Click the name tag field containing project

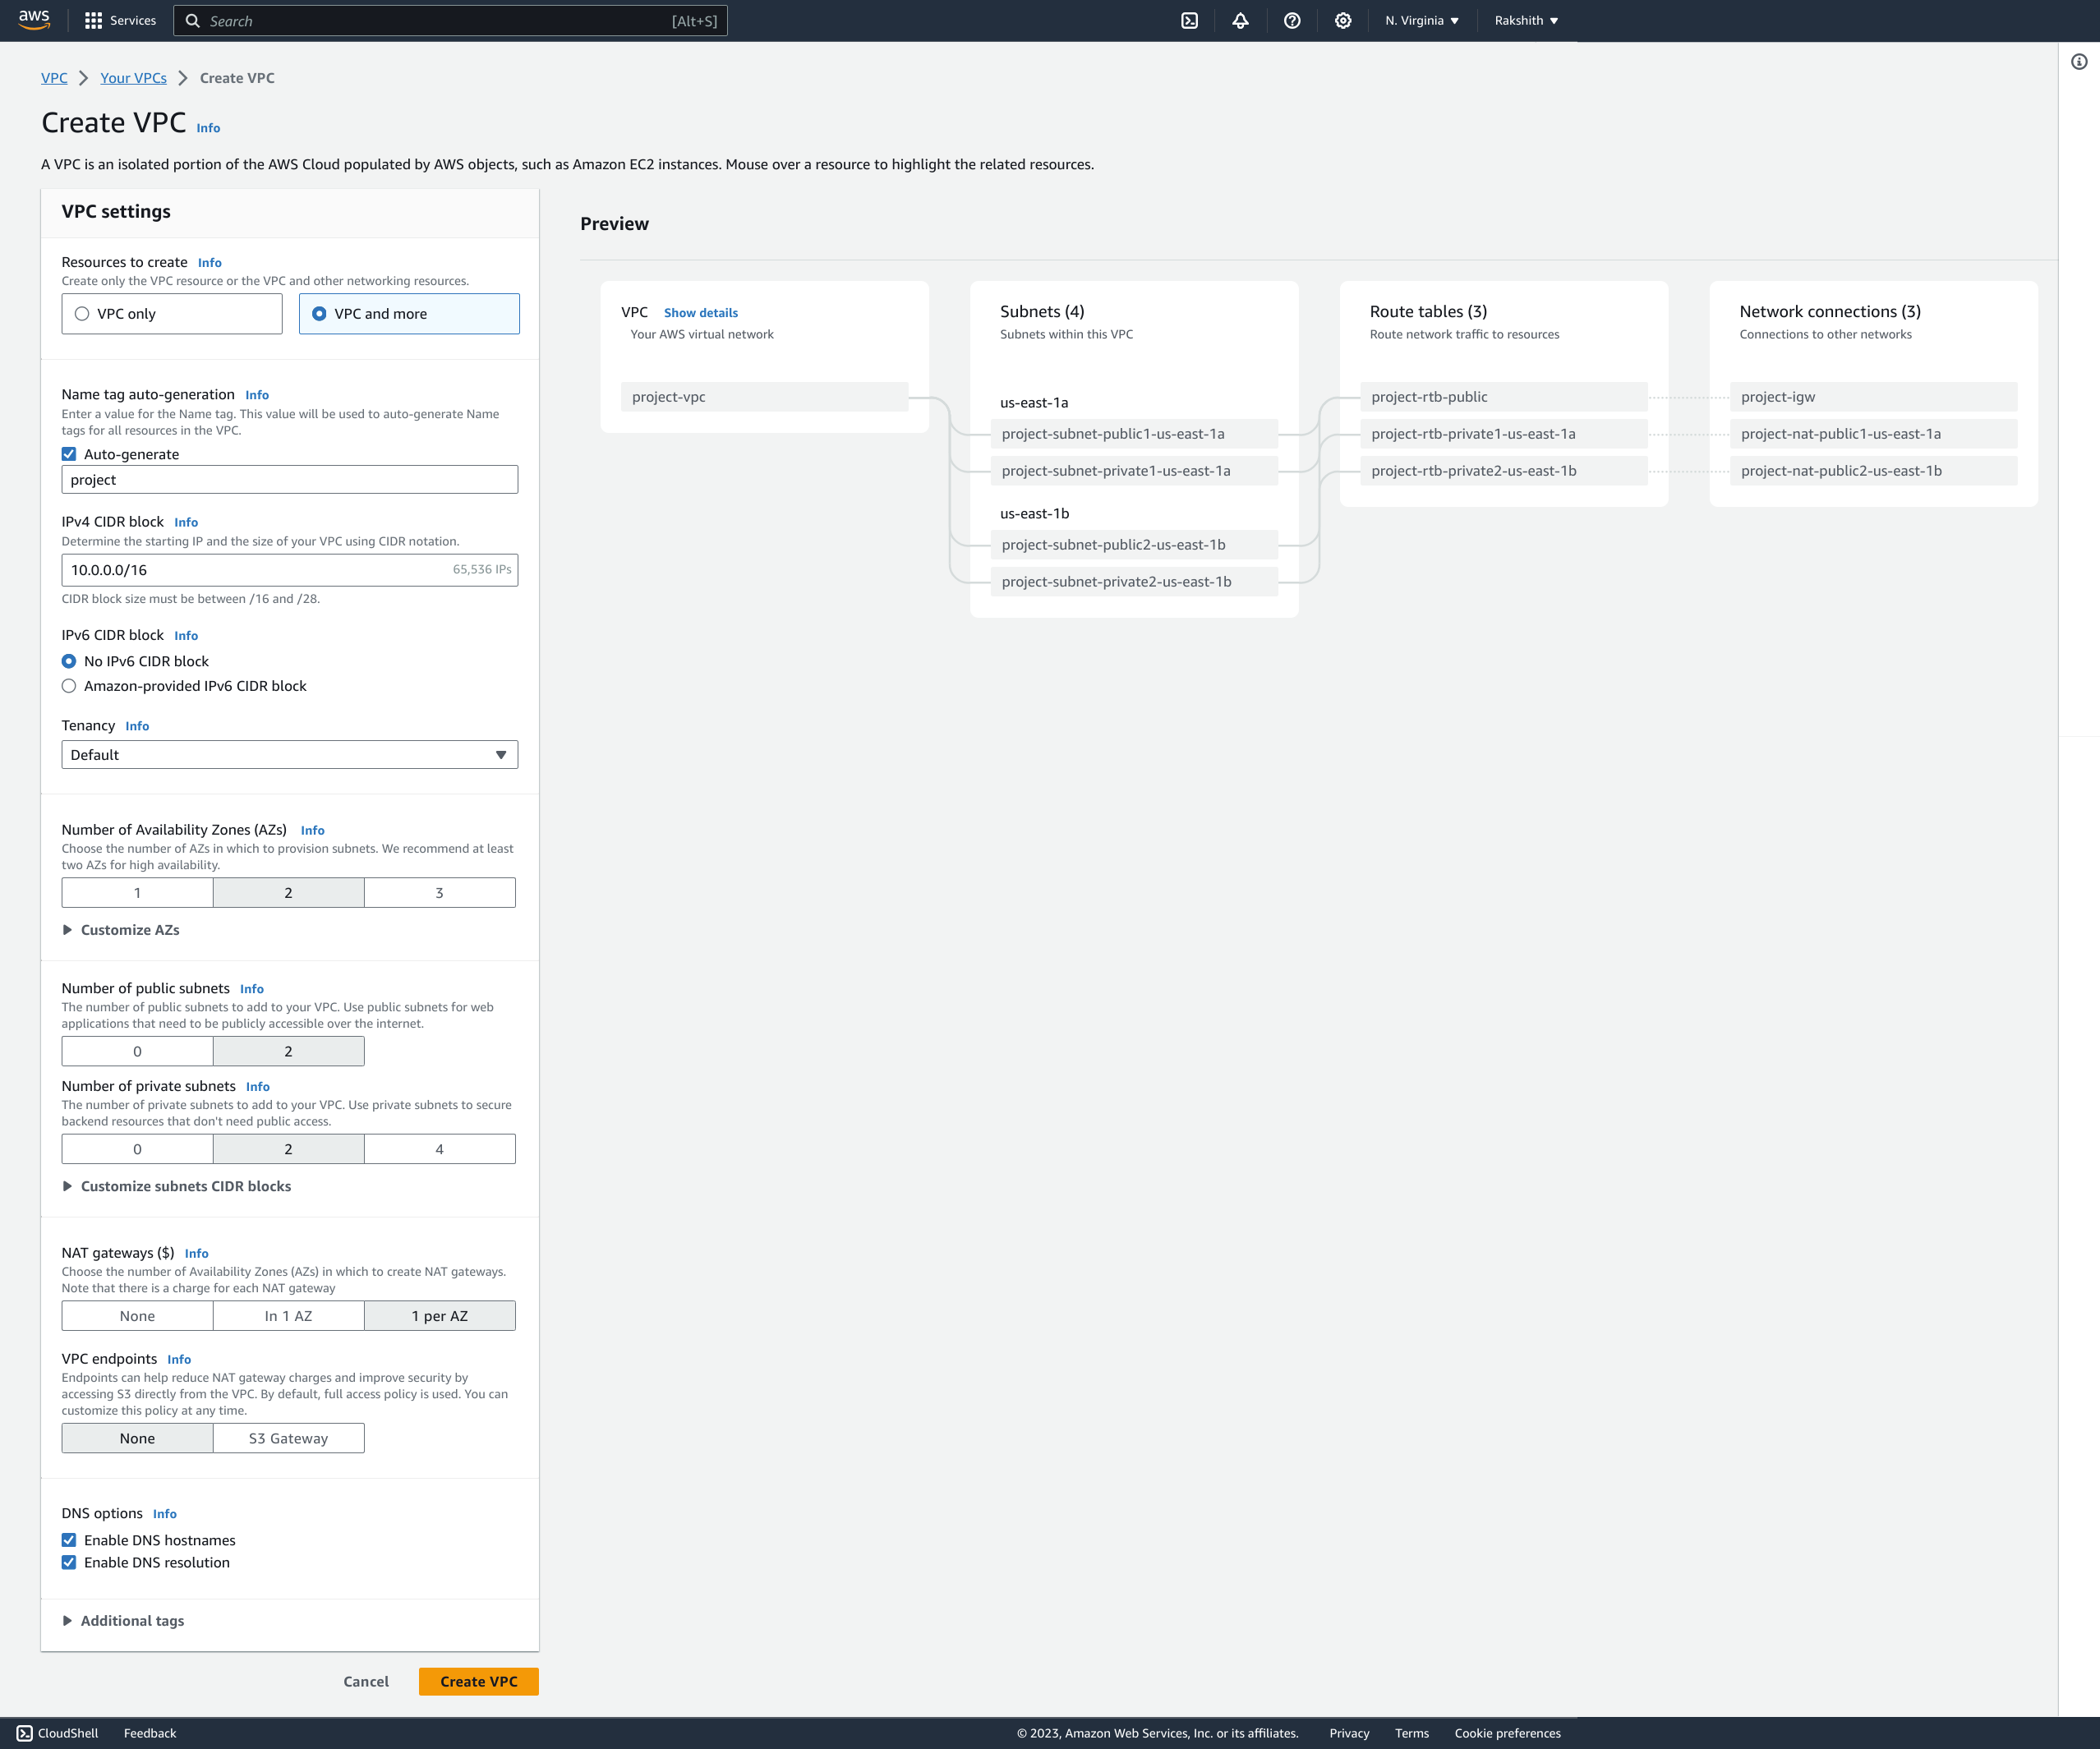pos(290,479)
